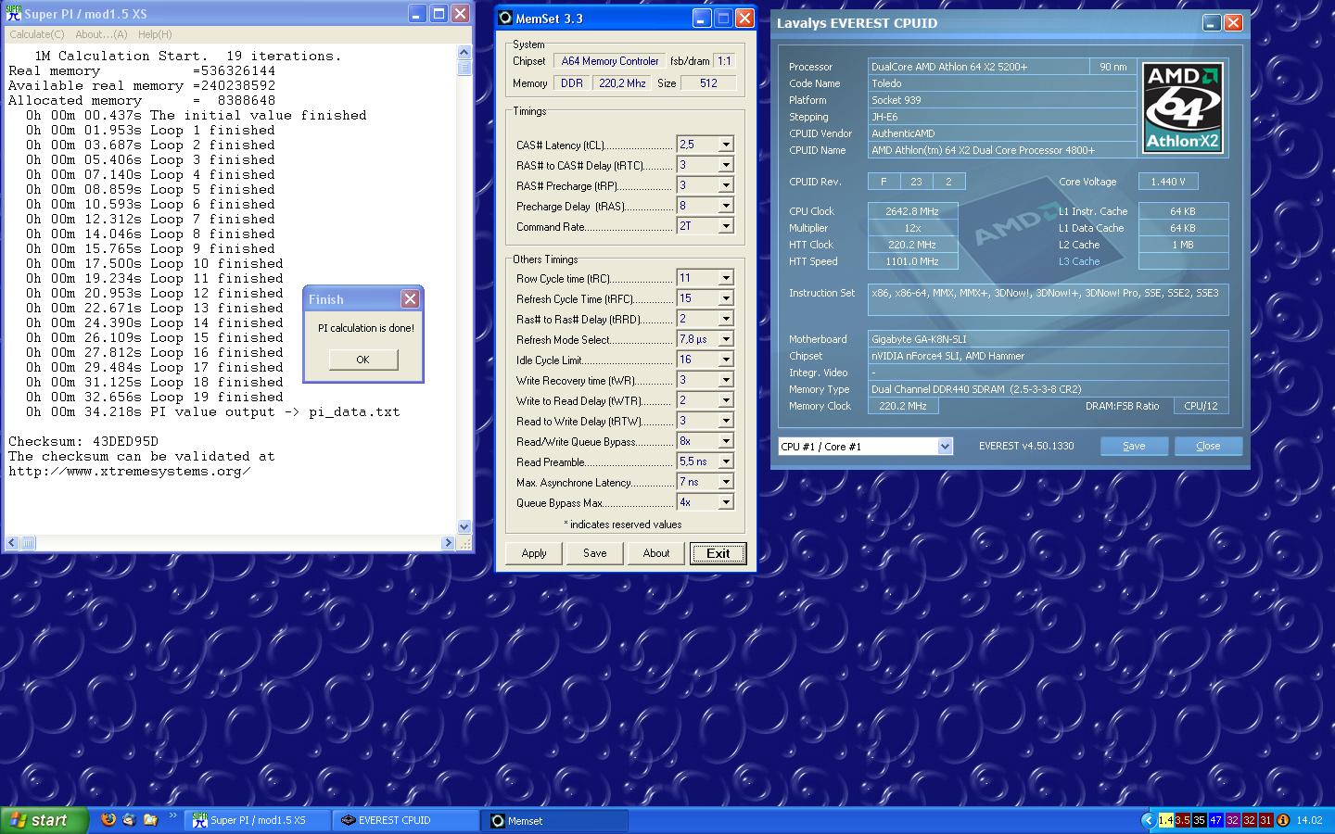Open the Calculate(C) menu in Super PI
The image size is (1335, 834).
[x=36, y=34]
